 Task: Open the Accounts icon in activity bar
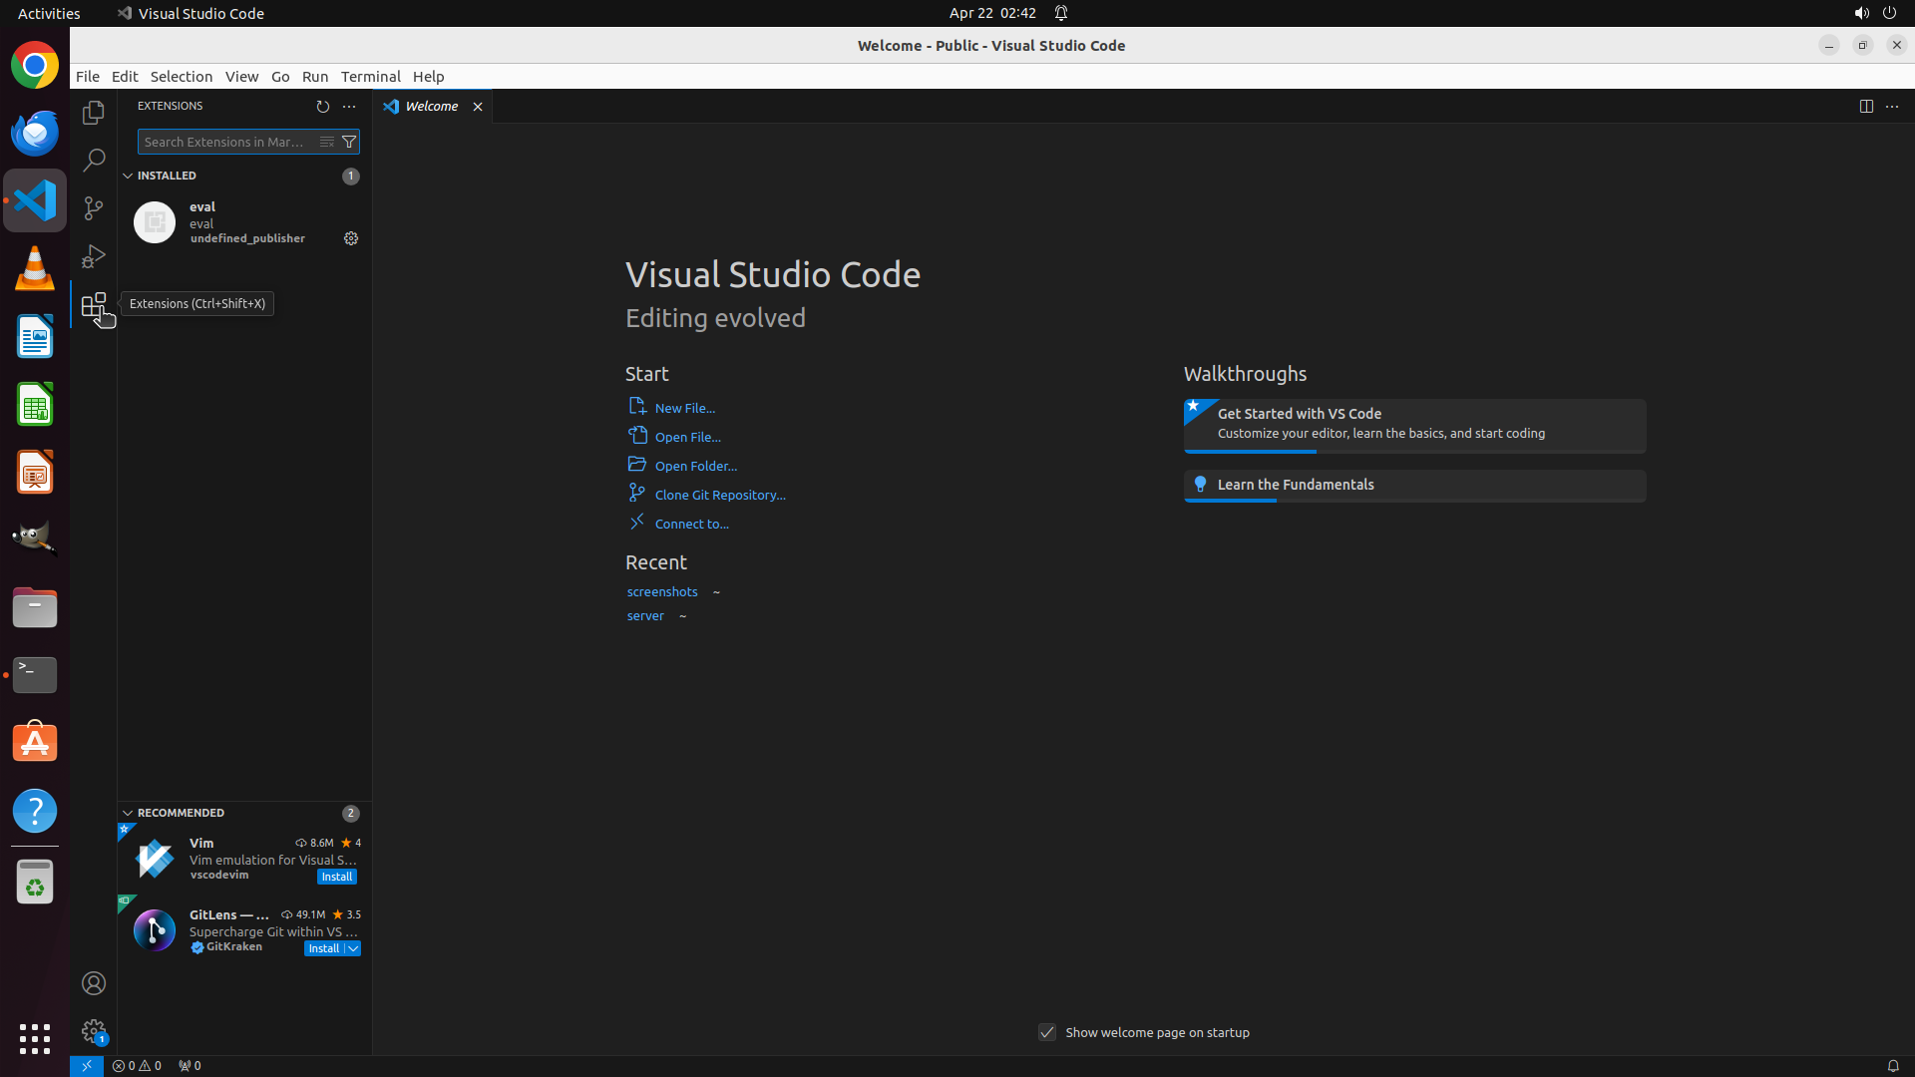(94, 983)
